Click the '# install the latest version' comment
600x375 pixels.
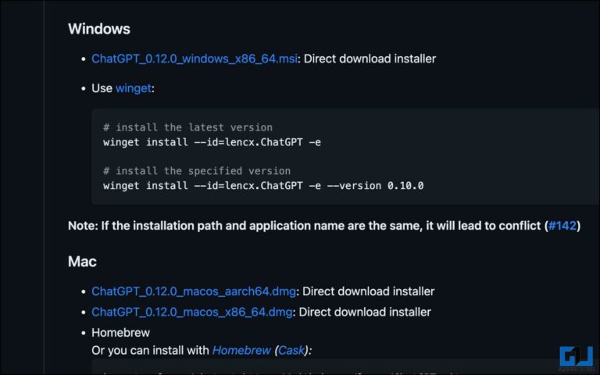tap(187, 127)
